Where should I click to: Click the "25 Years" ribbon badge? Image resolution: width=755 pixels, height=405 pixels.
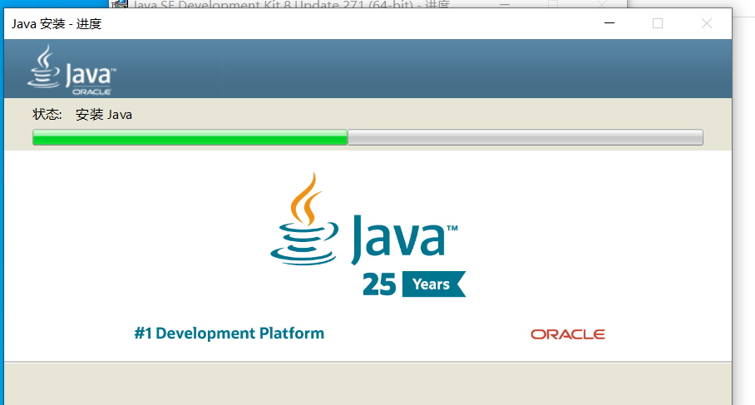[414, 284]
